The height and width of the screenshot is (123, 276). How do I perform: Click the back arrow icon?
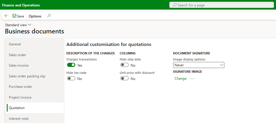click(6, 16)
